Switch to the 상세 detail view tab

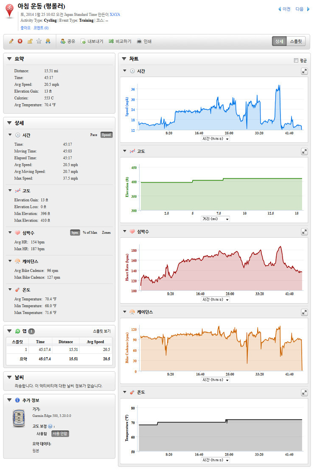click(x=279, y=41)
